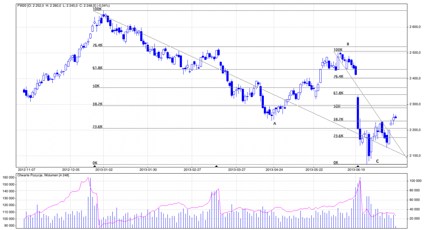This screenshot has width=424, height=230.
Task: Click the wave B label
Action: (348, 44)
